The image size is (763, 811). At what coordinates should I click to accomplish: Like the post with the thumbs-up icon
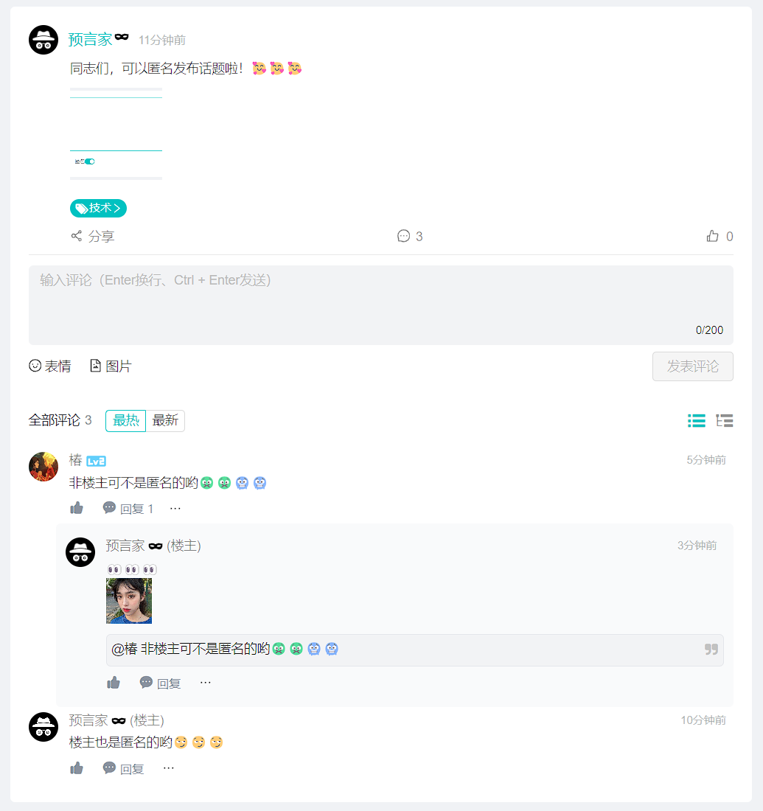712,237
